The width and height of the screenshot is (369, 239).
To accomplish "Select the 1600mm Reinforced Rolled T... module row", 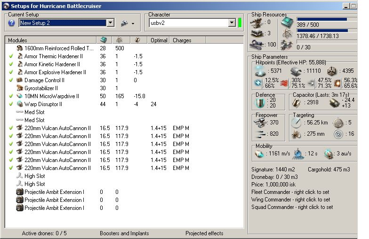I will tap(124, 48).
